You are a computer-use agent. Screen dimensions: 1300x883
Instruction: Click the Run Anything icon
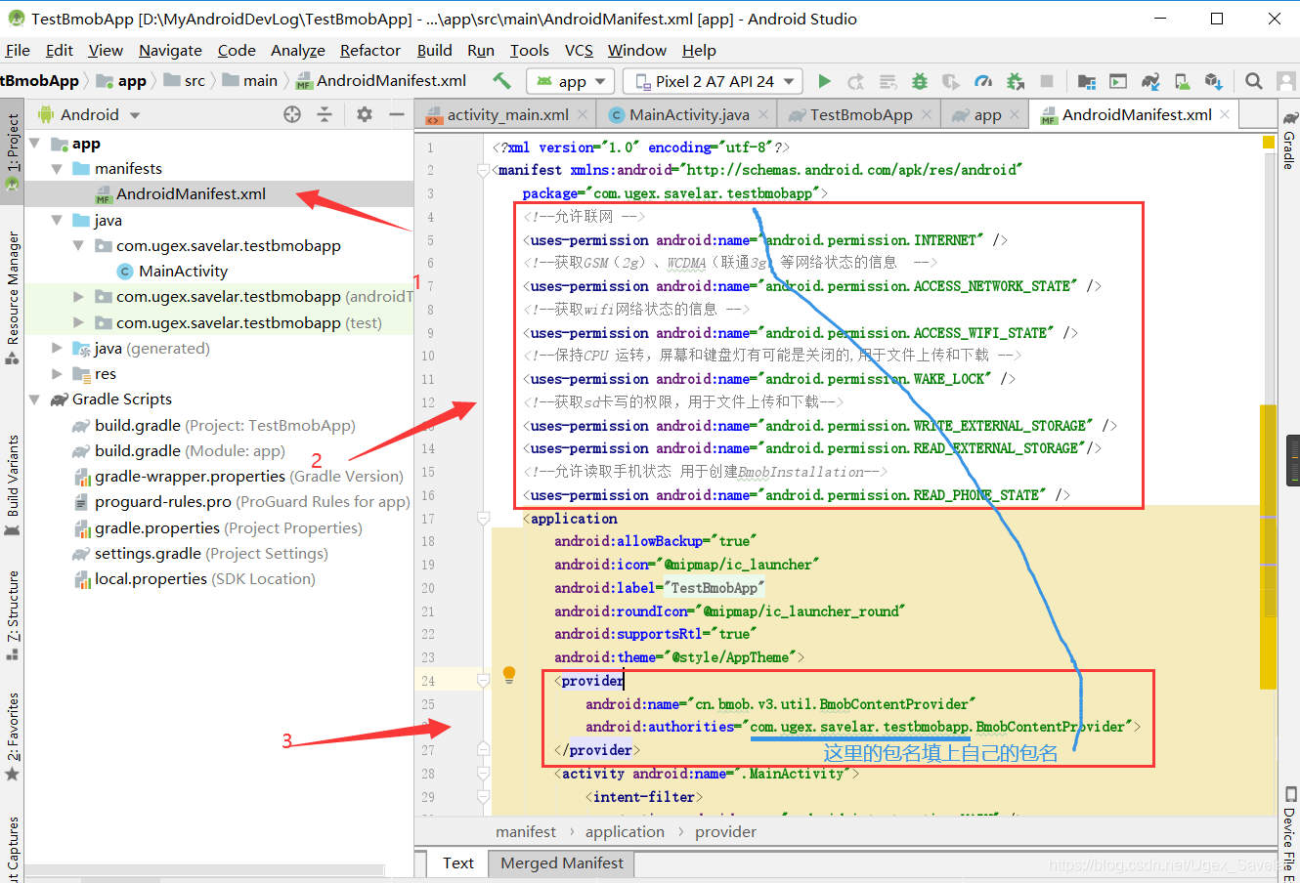(x=1118, y=81)
